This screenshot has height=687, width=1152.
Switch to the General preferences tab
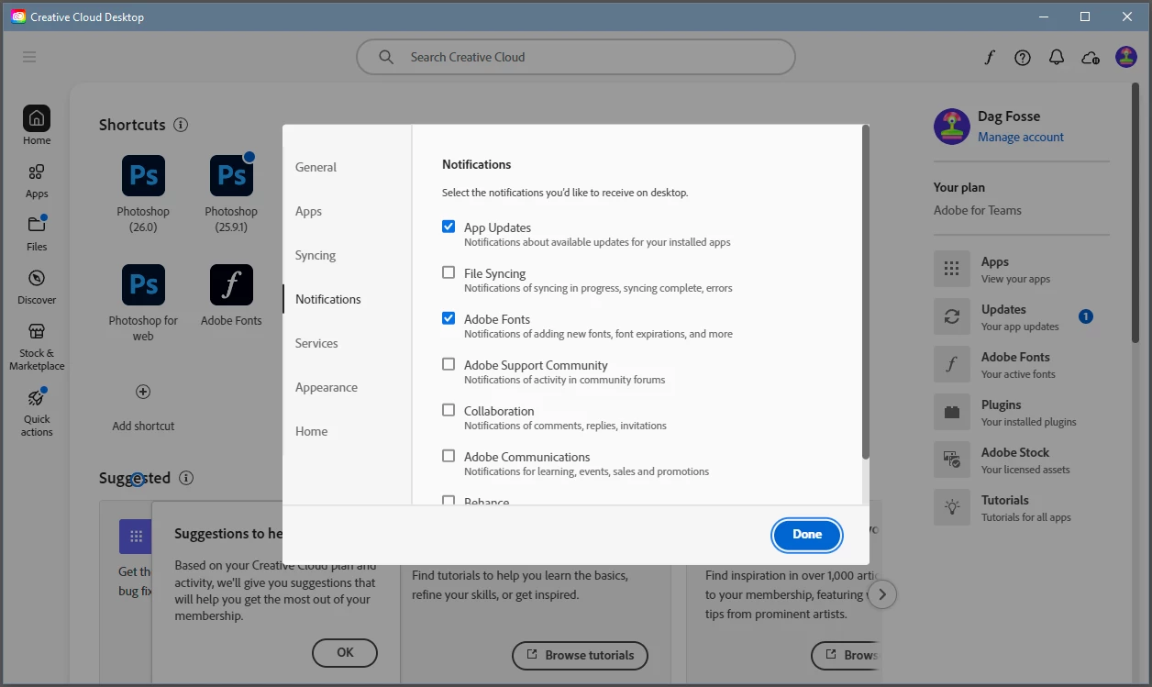tap(316, 167)
